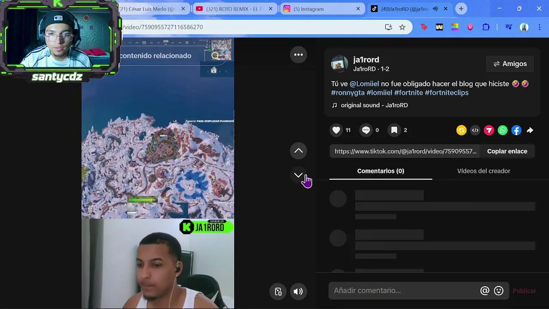Screen dimensions: 549x309
Task: Open ja1rord profile avatar
Action: [x=339, y=64]
